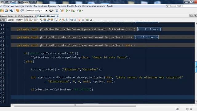
Task: Click Find Previous Occurrence icon
Action: tap(45, 20)
